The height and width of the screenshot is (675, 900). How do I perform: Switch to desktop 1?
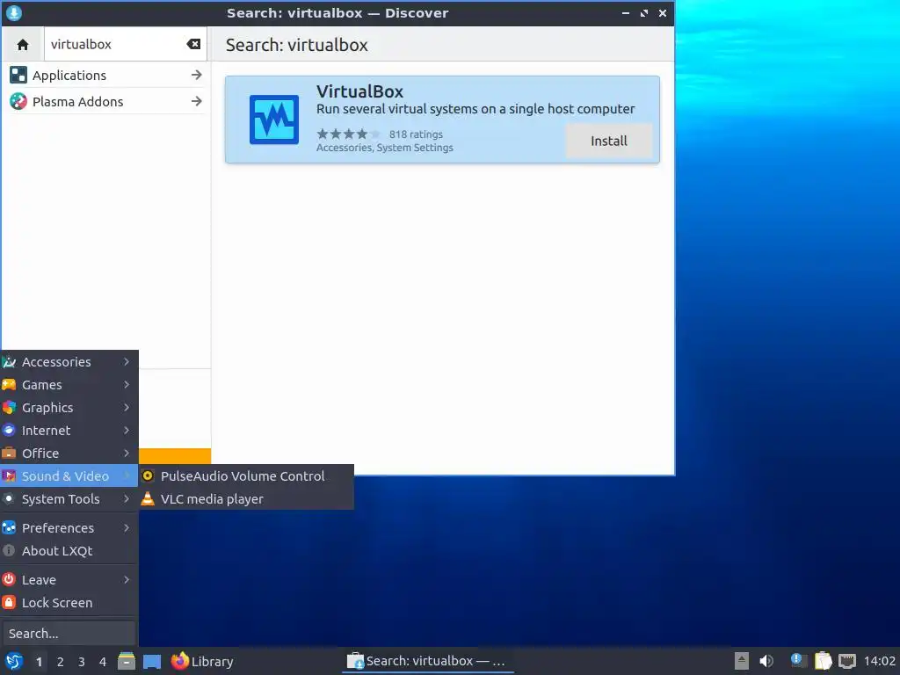pyautogui.click(x=39, y=662)
